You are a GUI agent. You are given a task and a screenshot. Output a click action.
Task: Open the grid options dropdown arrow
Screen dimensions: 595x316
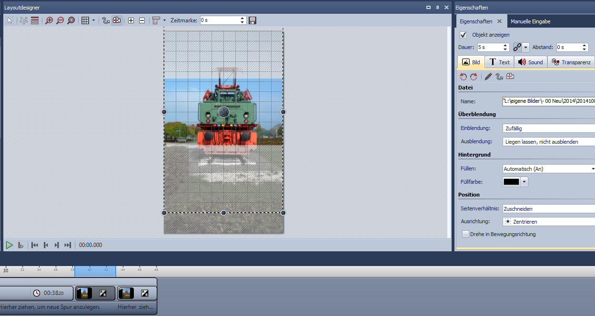click(x=93, y=20)
